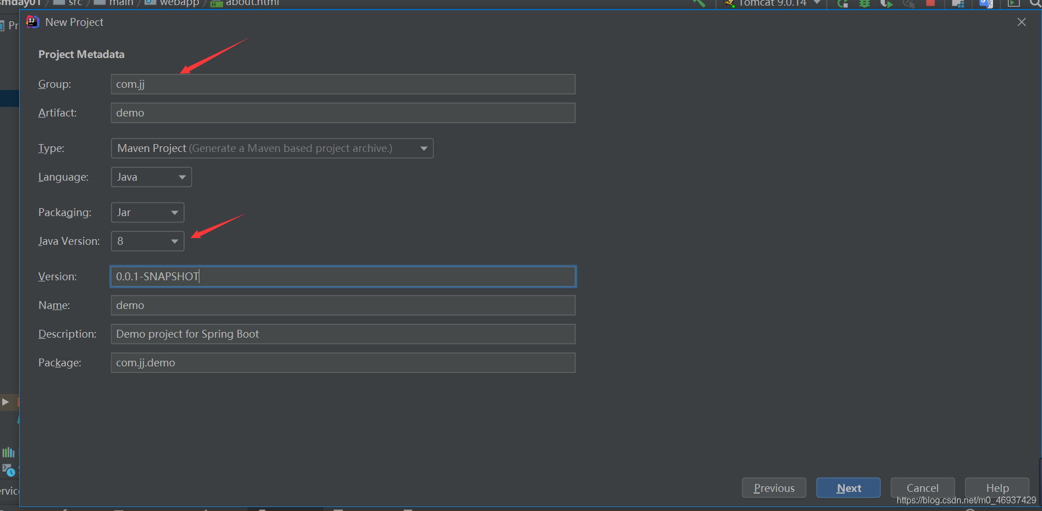Click the Search Everywhere magnifier icon
Image resolution: width=1042 pixels, height=511 pixels.
click(x=1035, y=3)
